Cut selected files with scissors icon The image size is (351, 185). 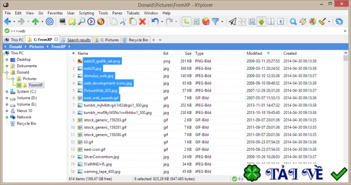coord(123,21)
